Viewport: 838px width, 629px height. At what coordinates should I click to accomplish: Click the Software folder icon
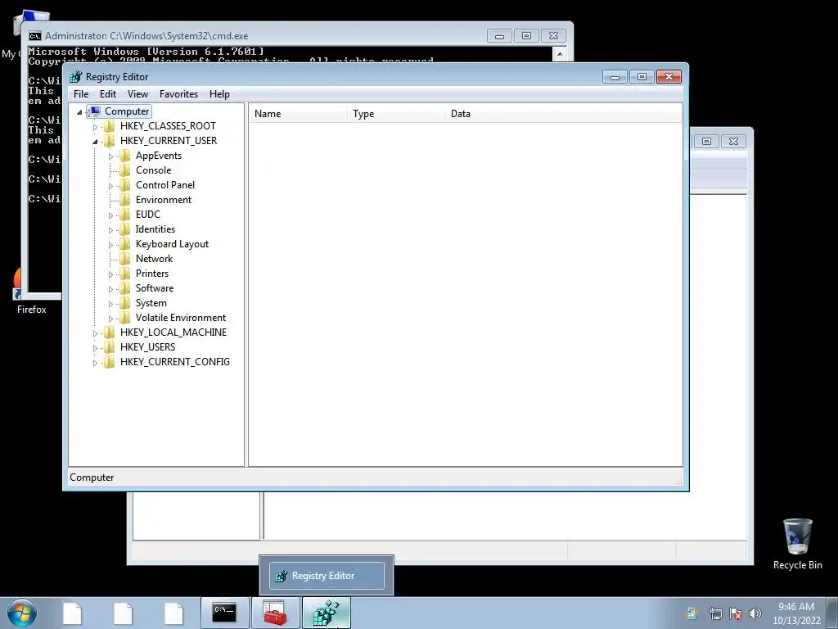coord(124,288)
